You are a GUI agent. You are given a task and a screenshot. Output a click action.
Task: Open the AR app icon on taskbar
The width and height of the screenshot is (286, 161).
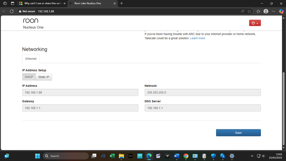coord(103,156)
